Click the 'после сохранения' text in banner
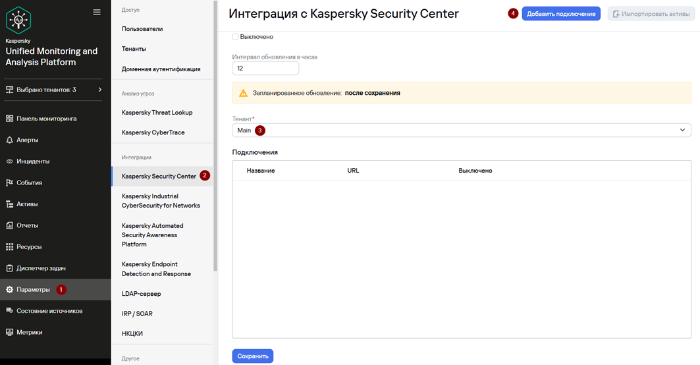 pyautogui.click(x=372, y=93)
